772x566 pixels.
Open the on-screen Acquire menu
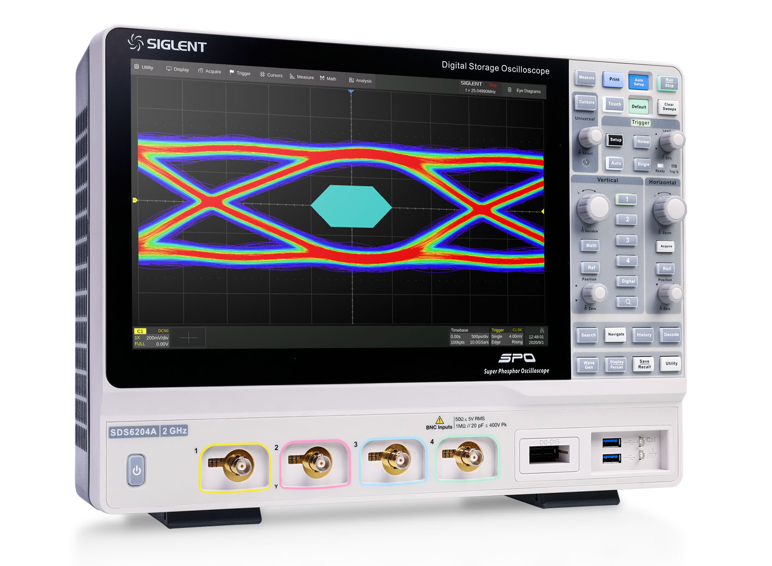[210, 71]
